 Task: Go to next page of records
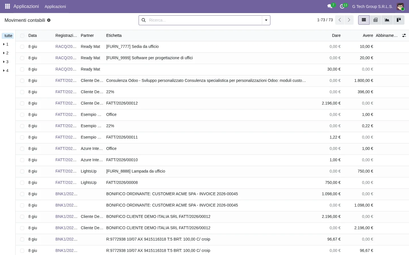[x=349, y=20]
